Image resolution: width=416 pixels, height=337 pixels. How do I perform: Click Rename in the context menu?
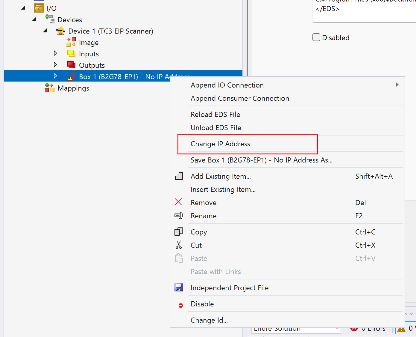coord(204,216)
